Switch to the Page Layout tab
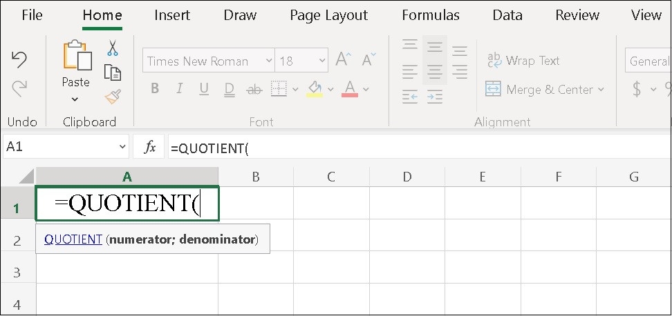 click(328, 15)
